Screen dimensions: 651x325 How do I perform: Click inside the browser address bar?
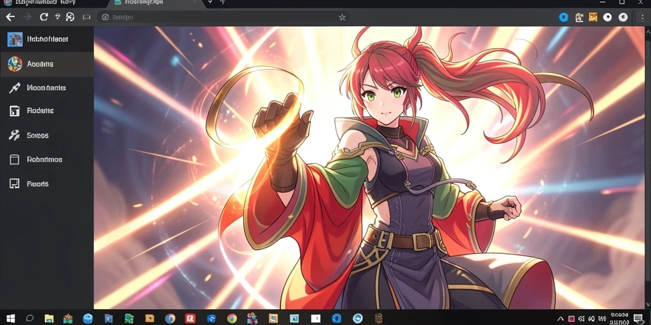tap(223, 17)
